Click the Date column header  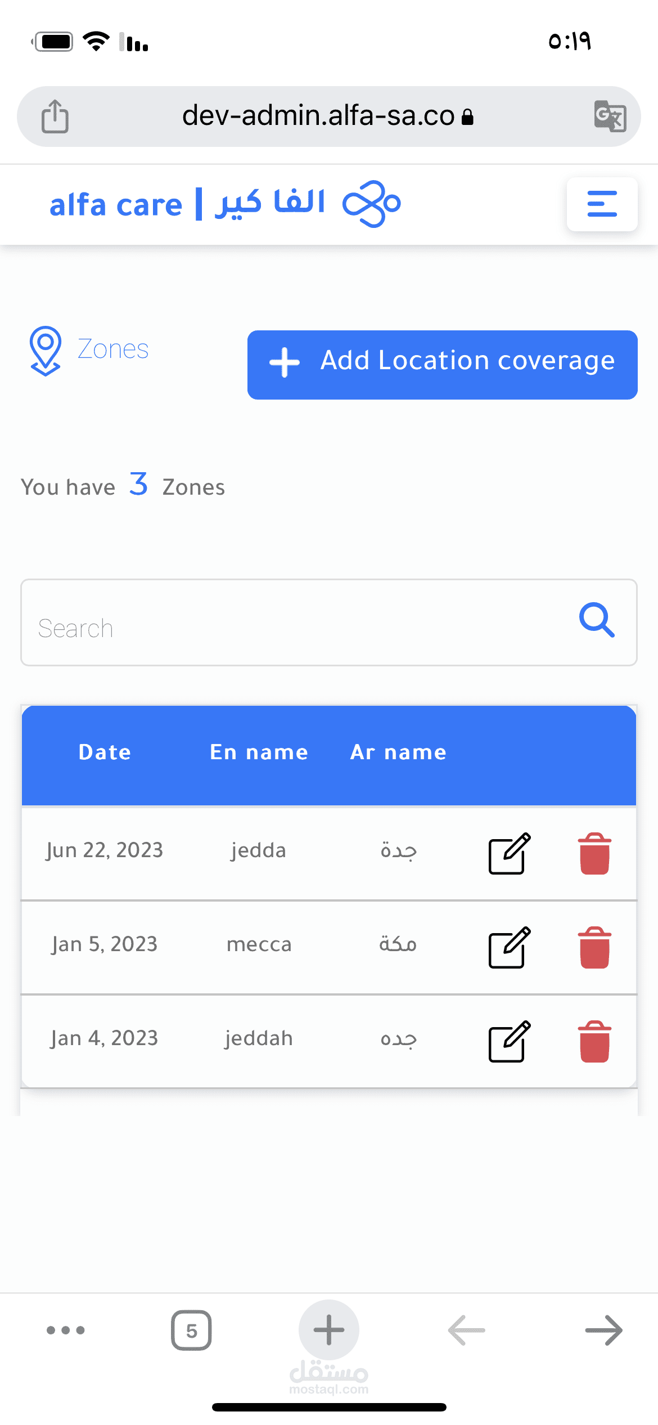pyautogui.click(x=105, y=752)
